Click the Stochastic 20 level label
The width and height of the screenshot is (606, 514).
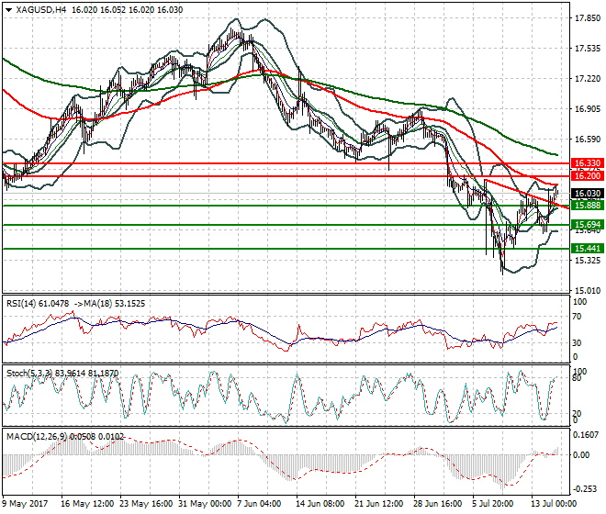pyautogui.click(x=577, y=414)
